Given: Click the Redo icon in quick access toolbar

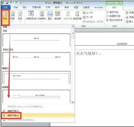Looking at the screenshot, I should (x=17, y=2).
